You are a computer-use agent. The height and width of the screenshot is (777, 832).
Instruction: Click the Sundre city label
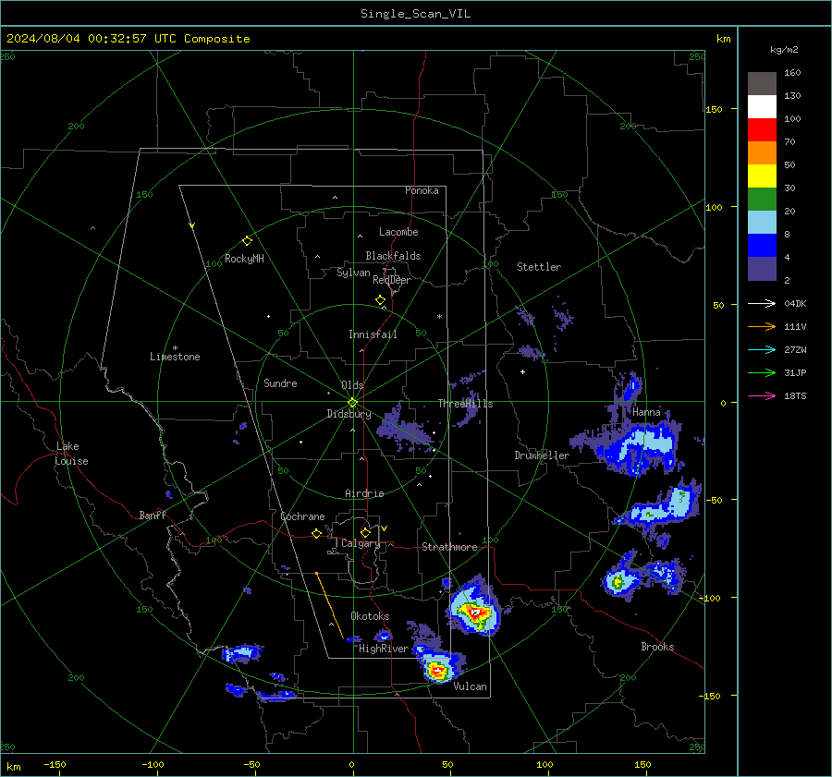280,383
